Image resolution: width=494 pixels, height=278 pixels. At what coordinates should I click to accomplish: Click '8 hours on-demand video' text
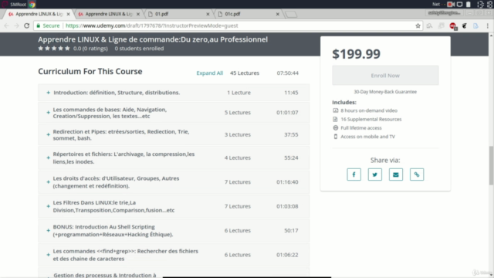[x=369, y=110]
